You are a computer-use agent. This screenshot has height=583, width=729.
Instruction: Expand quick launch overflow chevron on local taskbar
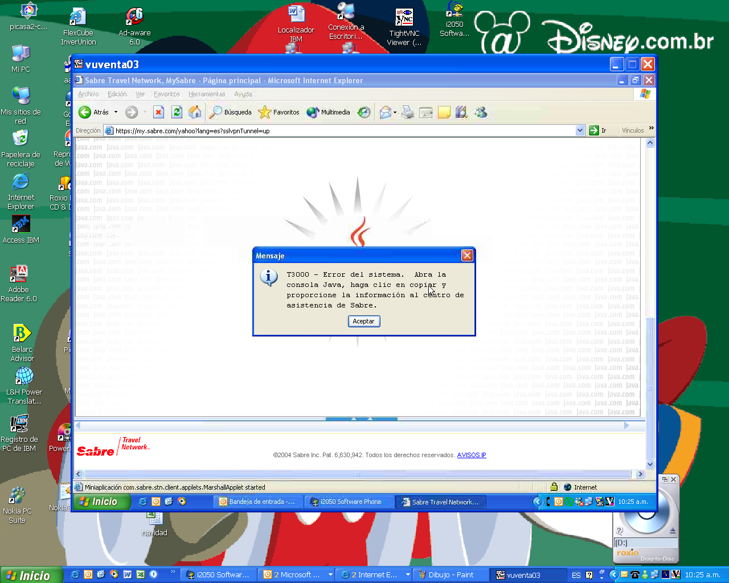click(173, 572)
